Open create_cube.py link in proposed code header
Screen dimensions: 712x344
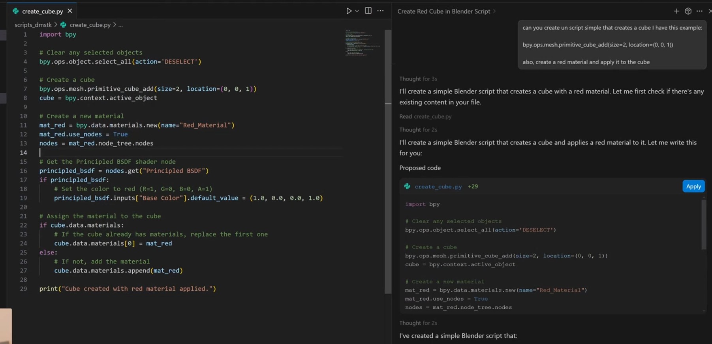coord(438,187)
